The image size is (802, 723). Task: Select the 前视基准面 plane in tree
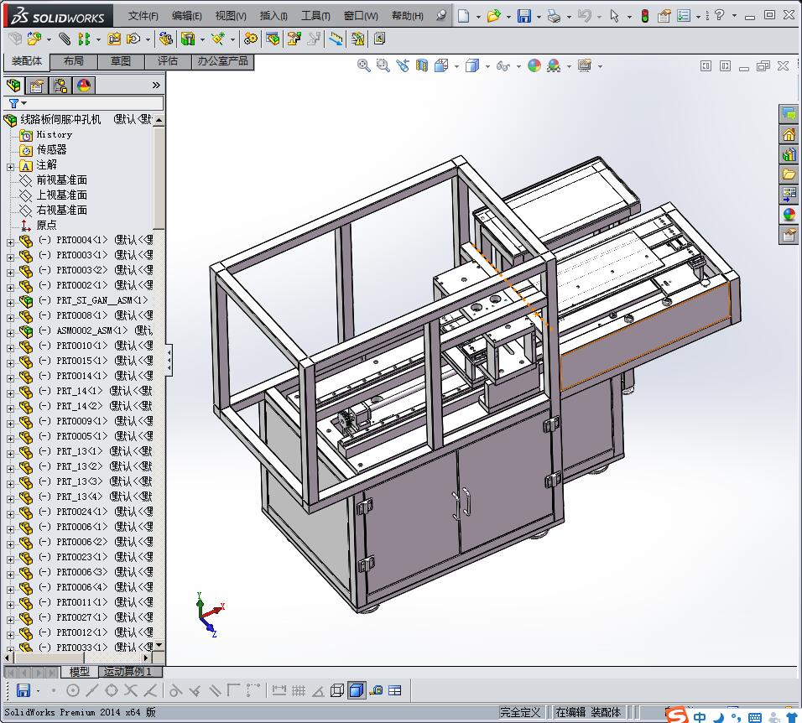[x=61, y=180]
